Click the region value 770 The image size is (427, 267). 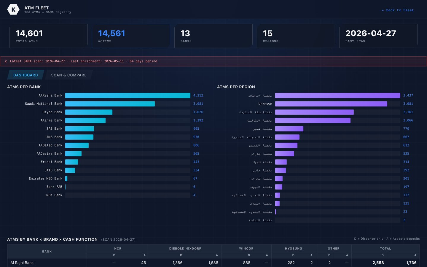pos(406,129)
